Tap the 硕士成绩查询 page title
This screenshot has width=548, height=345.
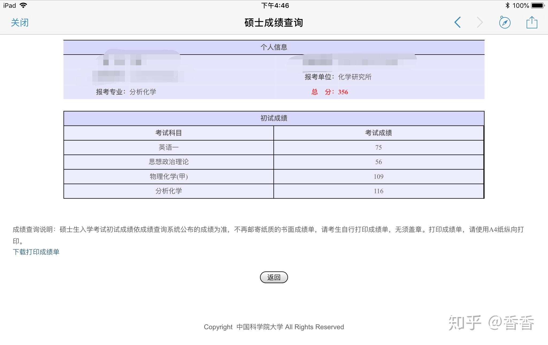274,23
